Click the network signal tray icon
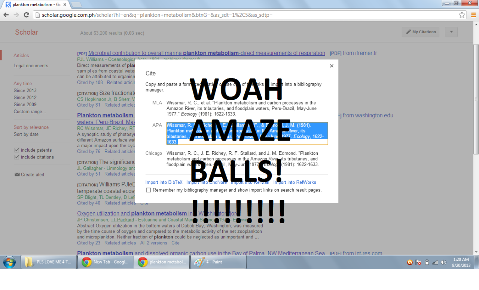This screenshot has height=290, width=479. pos(435,262)
